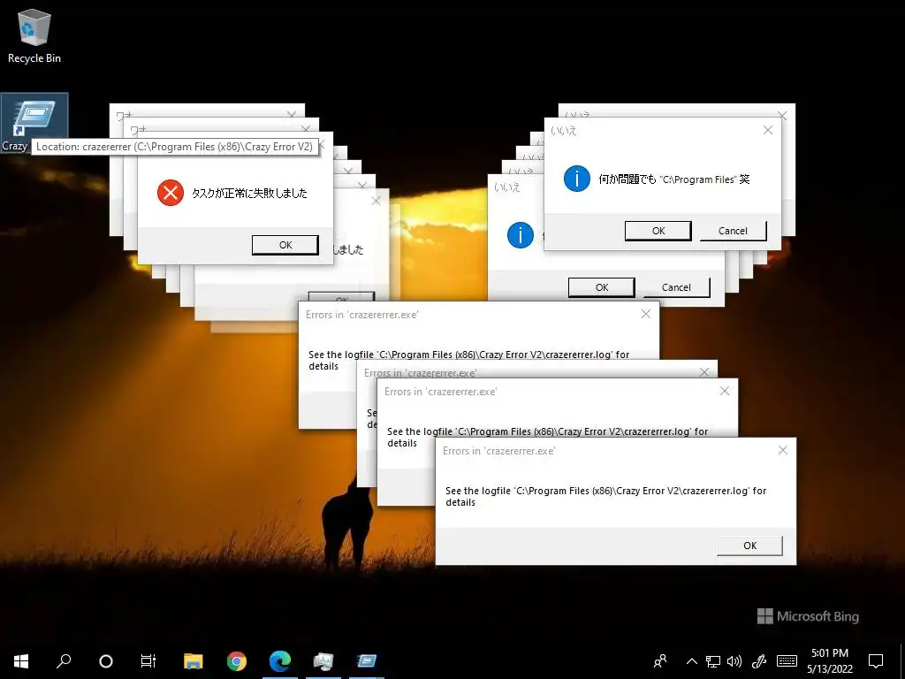
Task: Select the Crazy Error desktop shortcut icon
Action: pyautogui.click(x=34, y=124)
